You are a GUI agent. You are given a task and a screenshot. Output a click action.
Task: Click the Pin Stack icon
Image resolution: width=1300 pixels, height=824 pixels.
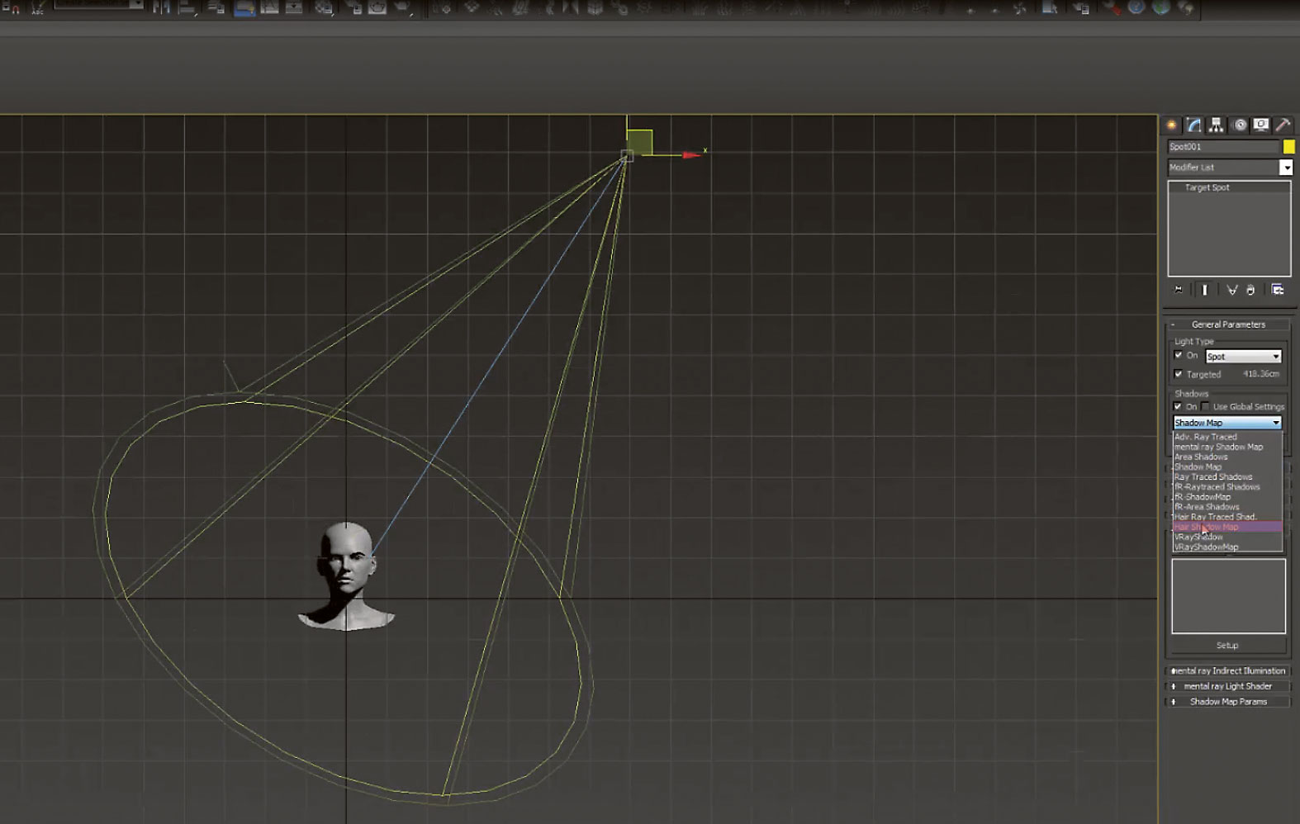point(1179,290)
